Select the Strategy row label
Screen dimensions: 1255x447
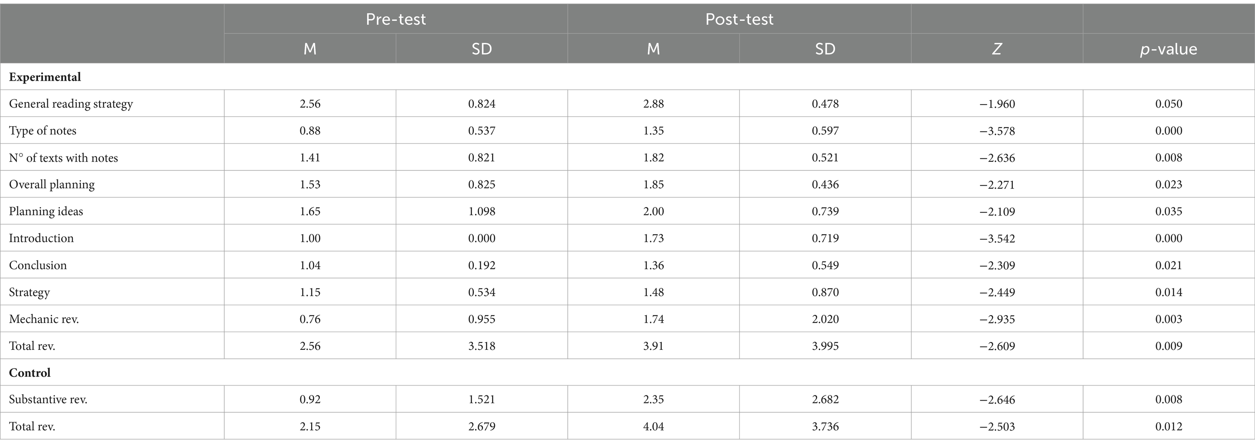click(x=29, y=292)
